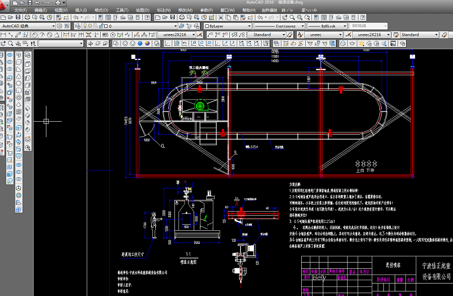This screenshot has height=296, width=453.
Task: Toggle layer 0 padlock lock state
Action: pyautogui.click(x=101, y=26)
